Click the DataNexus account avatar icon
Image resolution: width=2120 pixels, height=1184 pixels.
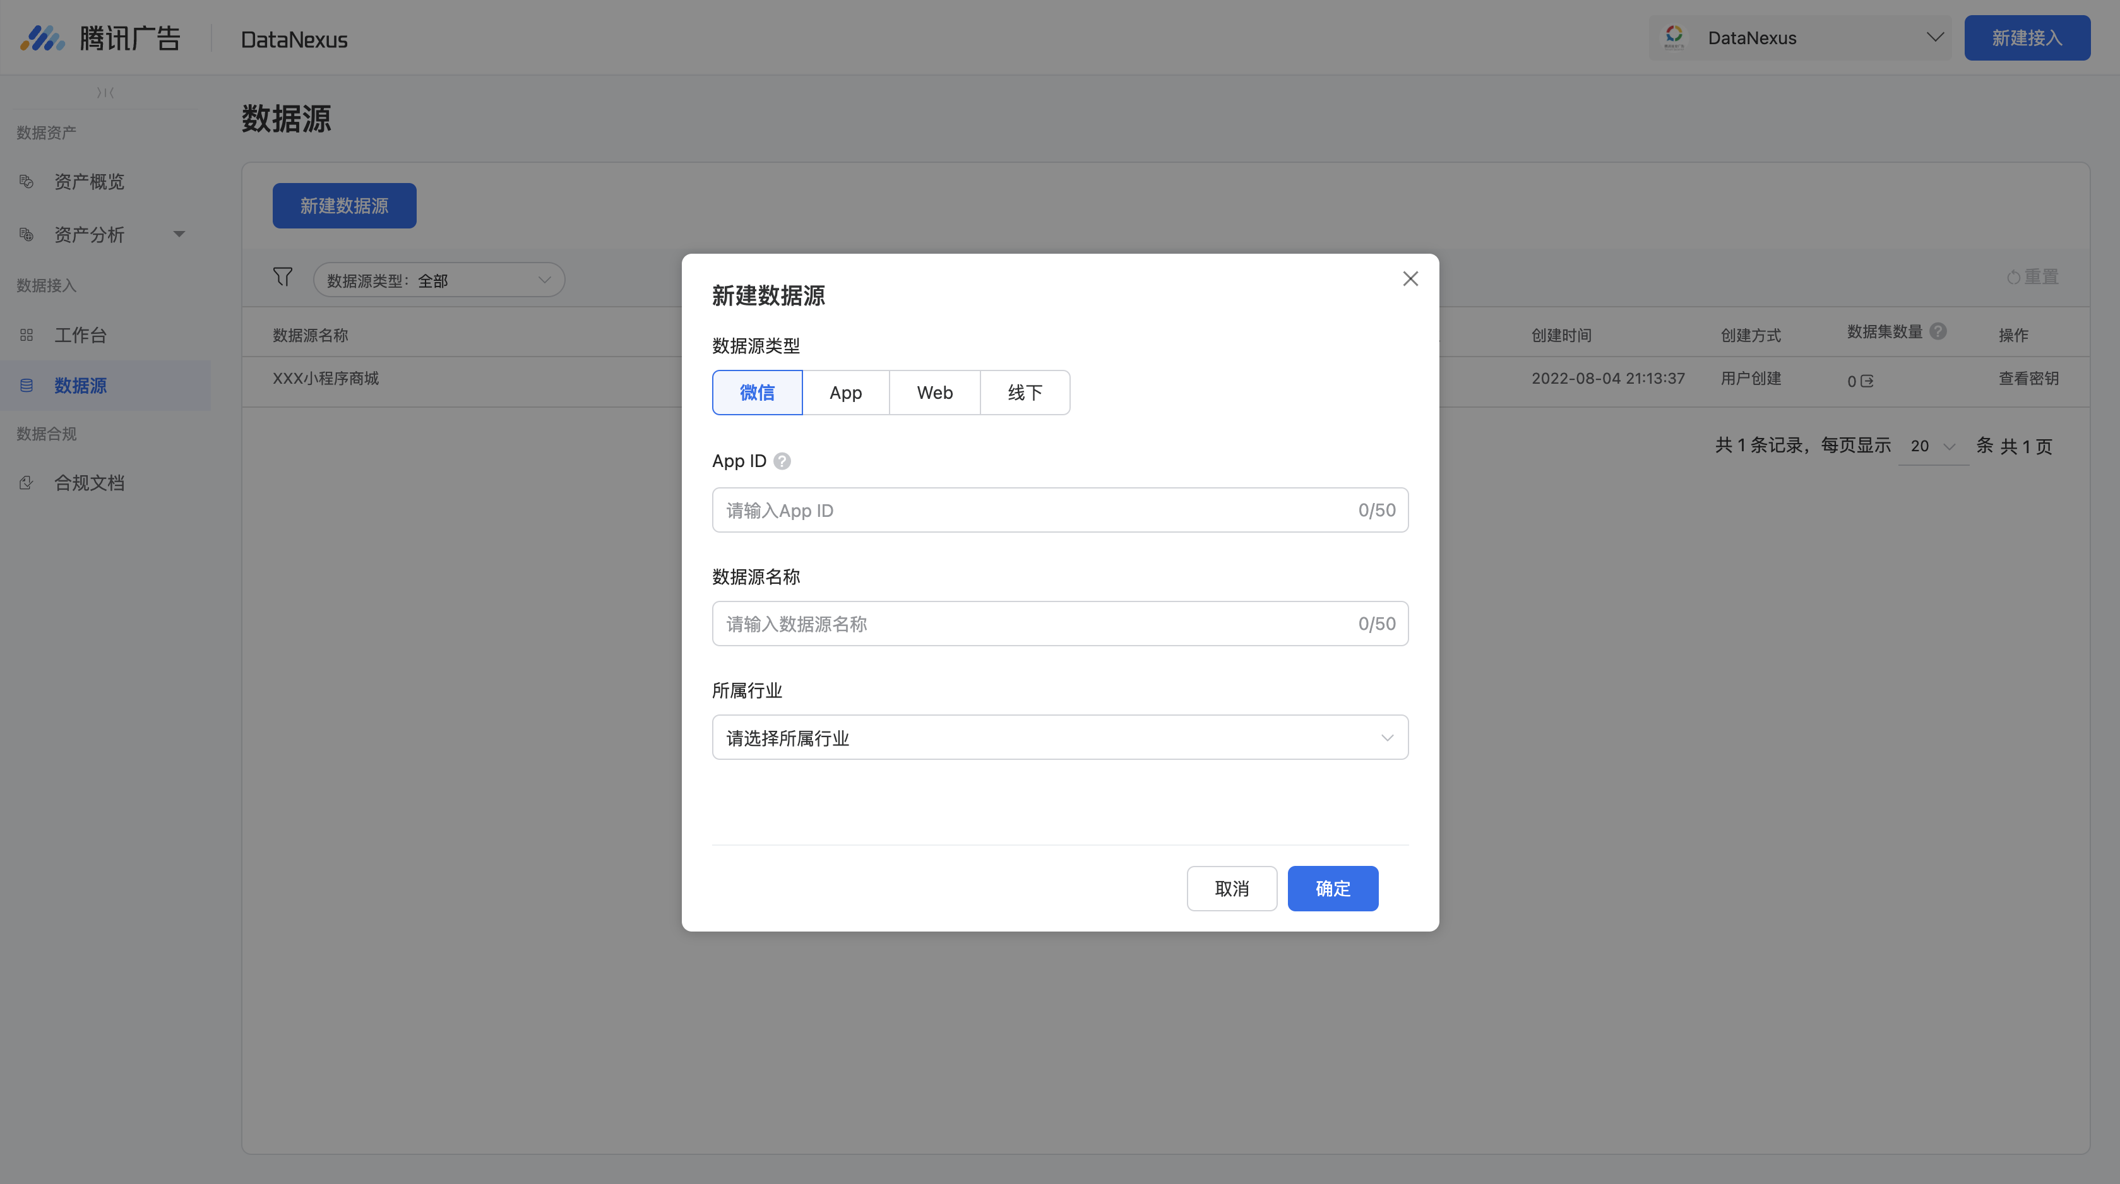(x=1673, y=37)
